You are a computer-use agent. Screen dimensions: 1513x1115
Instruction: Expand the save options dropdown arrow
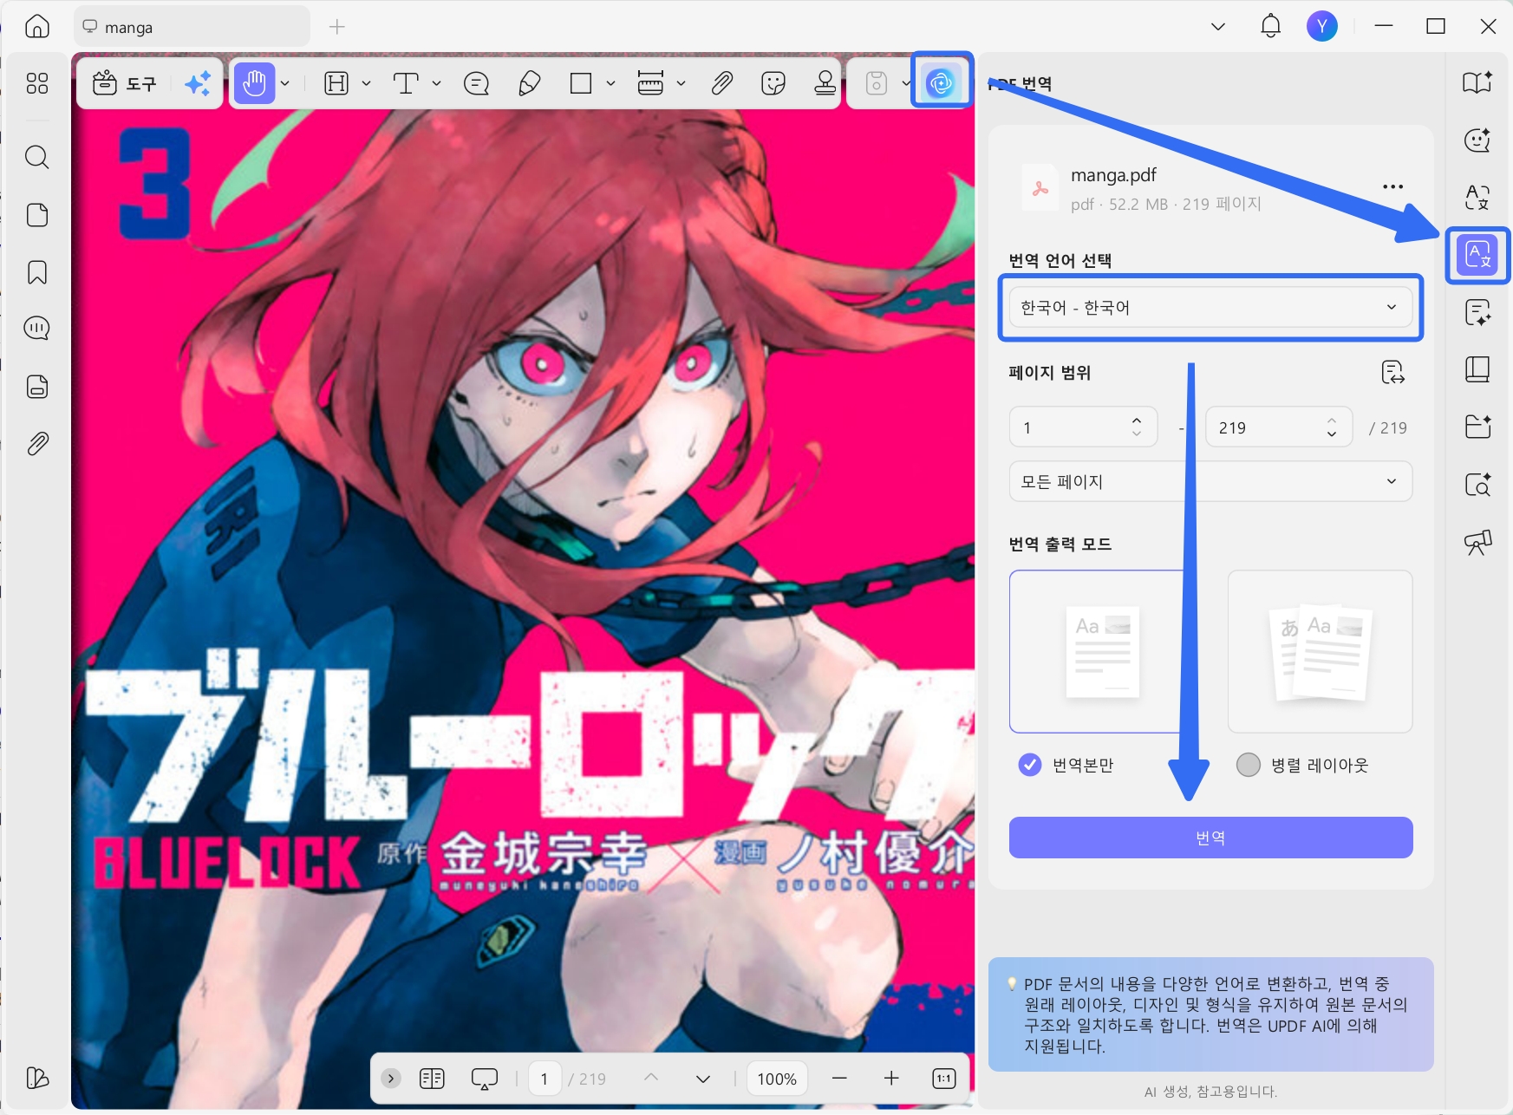(906, 83)
